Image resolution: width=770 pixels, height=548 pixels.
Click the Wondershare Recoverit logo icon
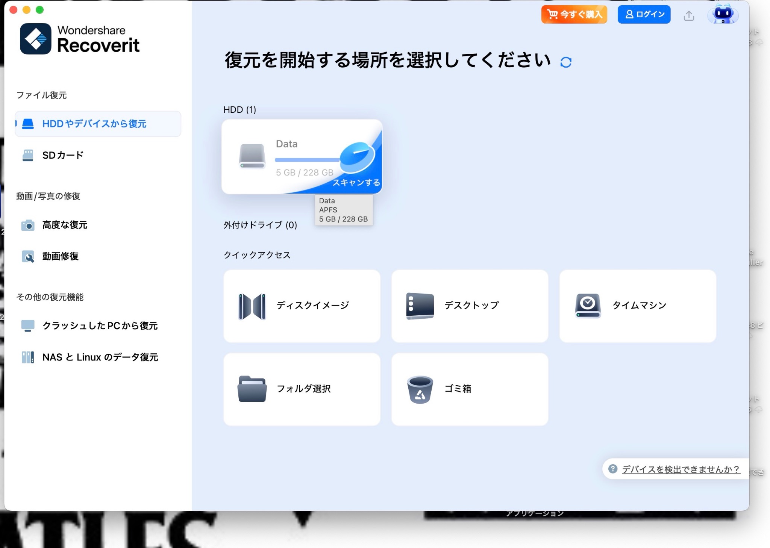[x=36, y=39]
